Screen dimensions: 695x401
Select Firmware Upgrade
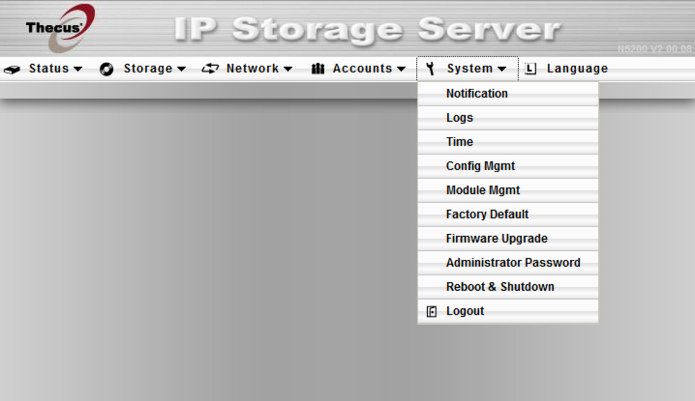click(497, 238)
